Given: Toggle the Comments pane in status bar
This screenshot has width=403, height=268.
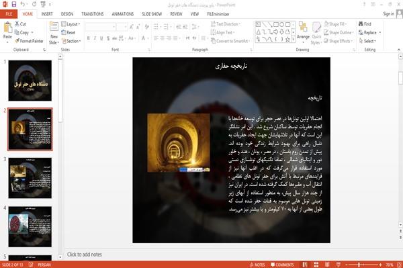Looking at the screenshot, I should coord(282,265).
